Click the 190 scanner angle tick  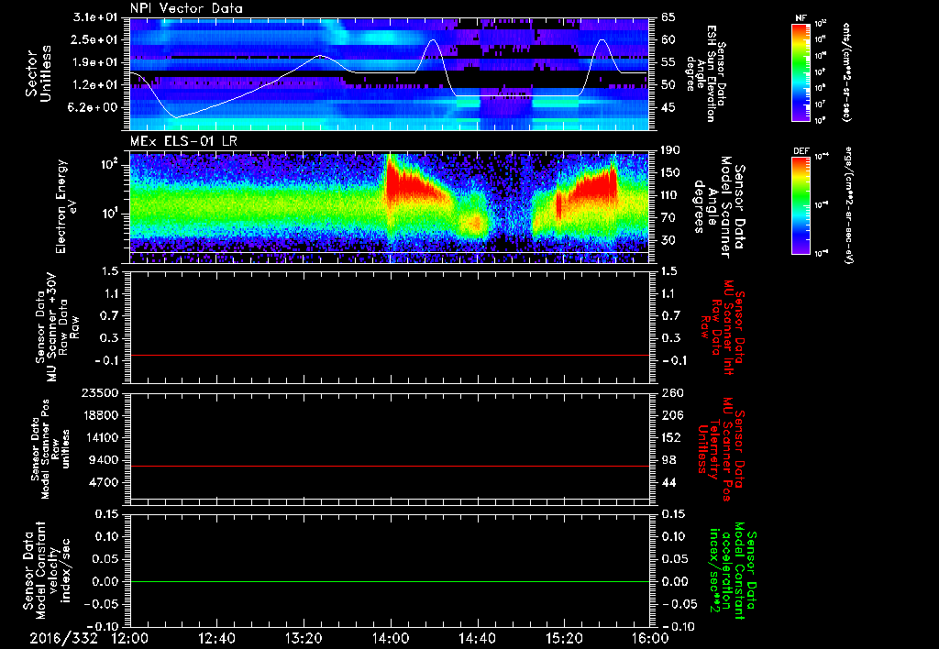click(x=670, y=150)
